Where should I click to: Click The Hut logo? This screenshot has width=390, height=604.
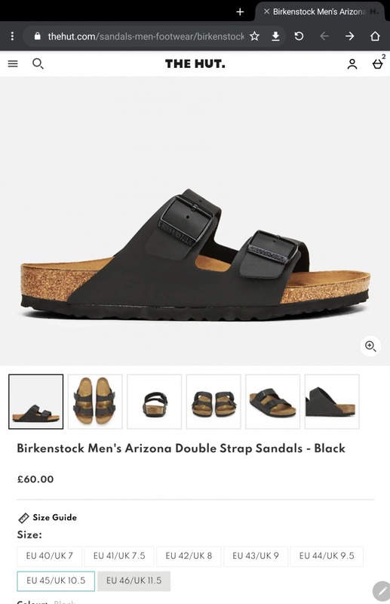[x=195, y=63]
